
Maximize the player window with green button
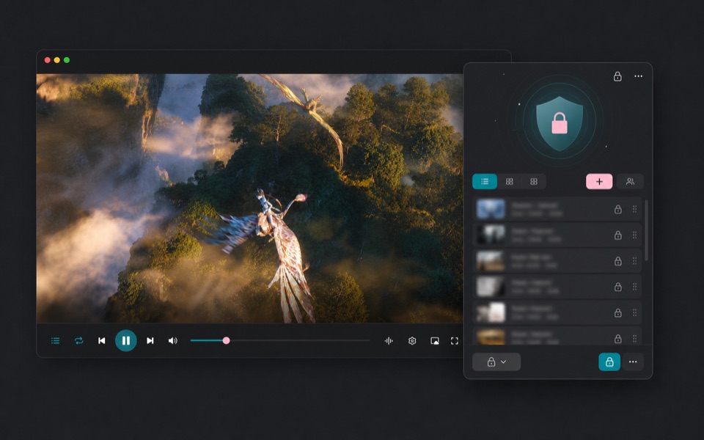(67, 60)
